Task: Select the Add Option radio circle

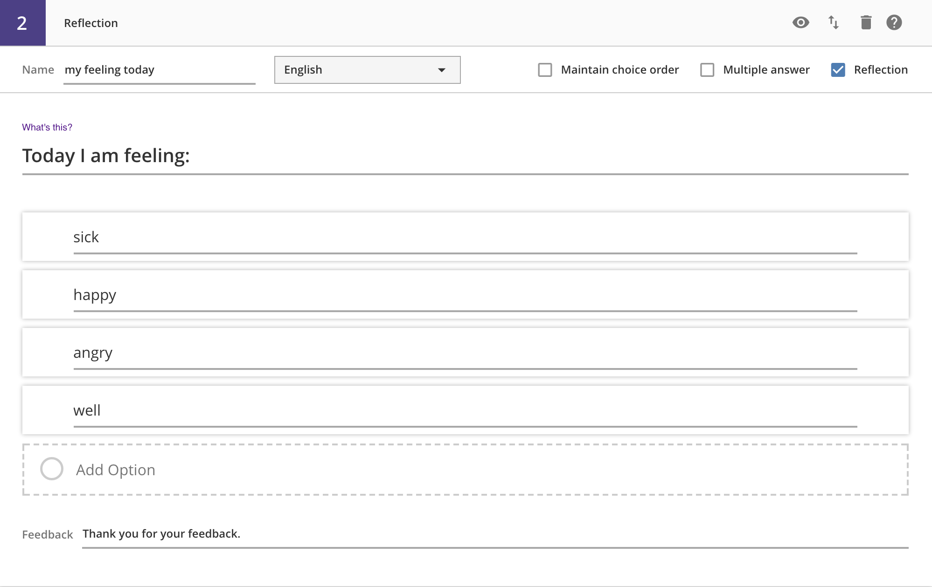Action: [x=52, y=469]
